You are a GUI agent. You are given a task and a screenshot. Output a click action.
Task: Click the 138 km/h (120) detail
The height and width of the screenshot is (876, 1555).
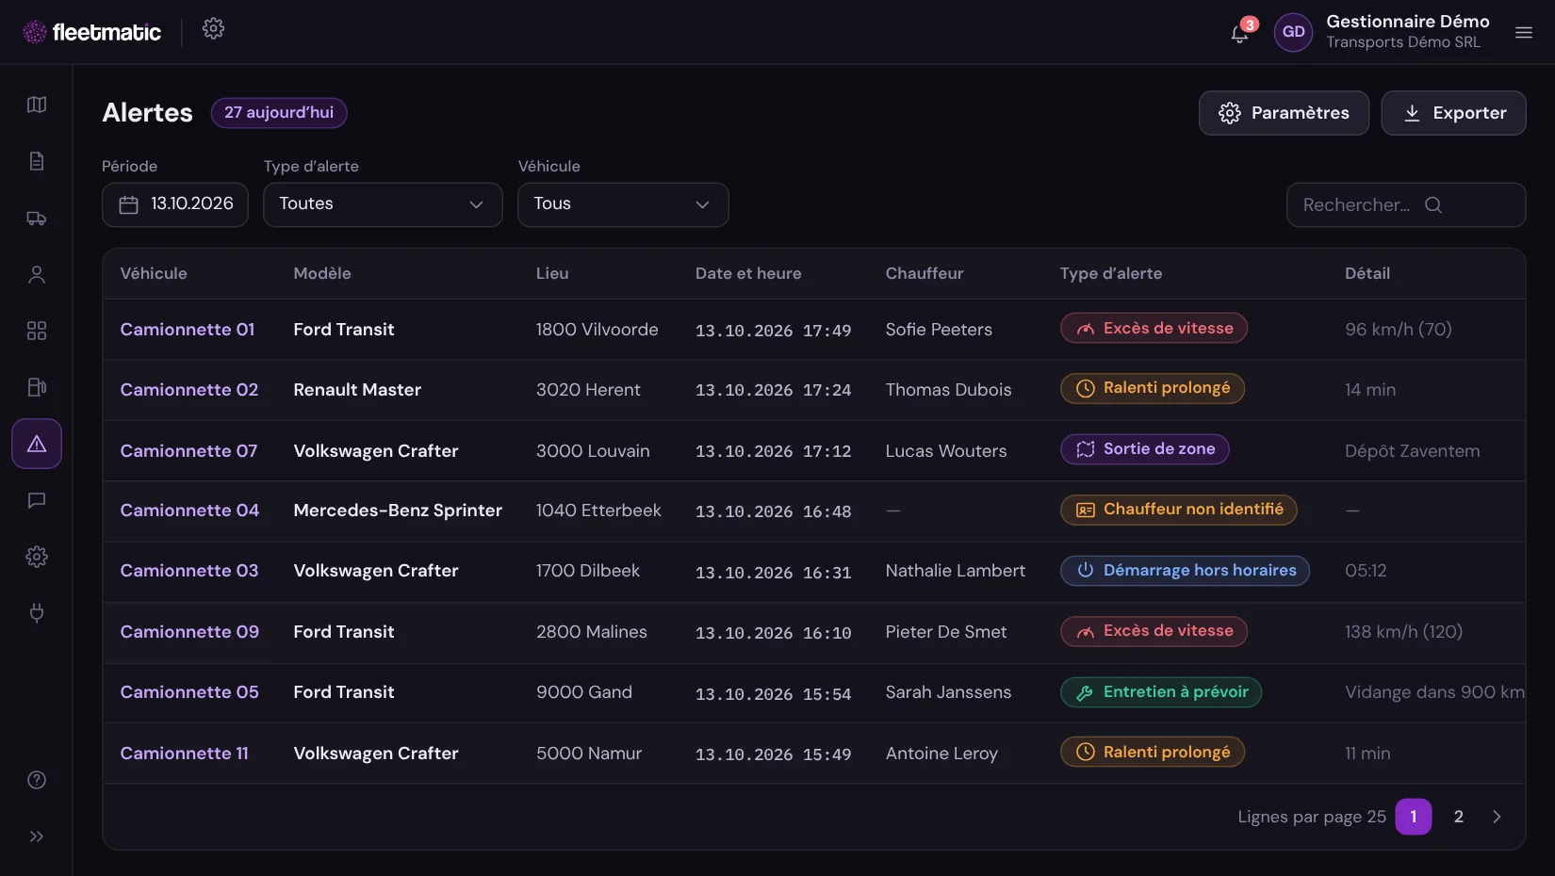pos(1404,632)
